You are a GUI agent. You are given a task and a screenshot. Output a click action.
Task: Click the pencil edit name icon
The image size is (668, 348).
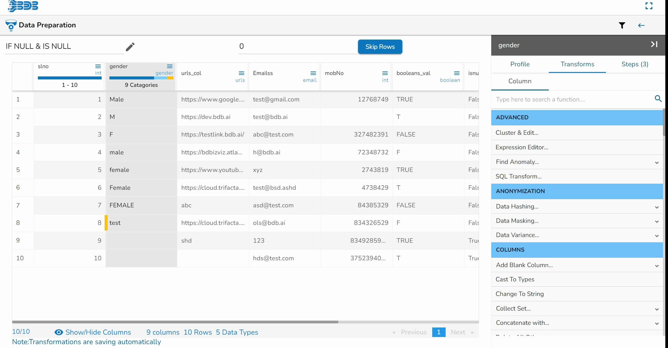pyautogui.click(x=130, y=47)
